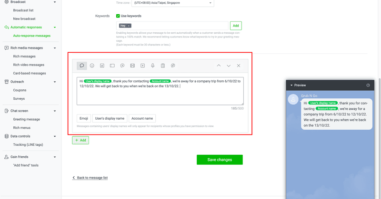Click inside the message text area

[x=160, y=91]
